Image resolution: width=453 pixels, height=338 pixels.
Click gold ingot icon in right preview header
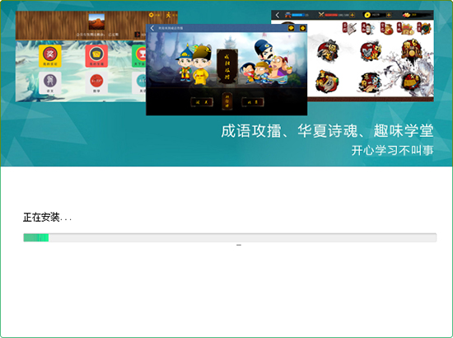(407, 15)
